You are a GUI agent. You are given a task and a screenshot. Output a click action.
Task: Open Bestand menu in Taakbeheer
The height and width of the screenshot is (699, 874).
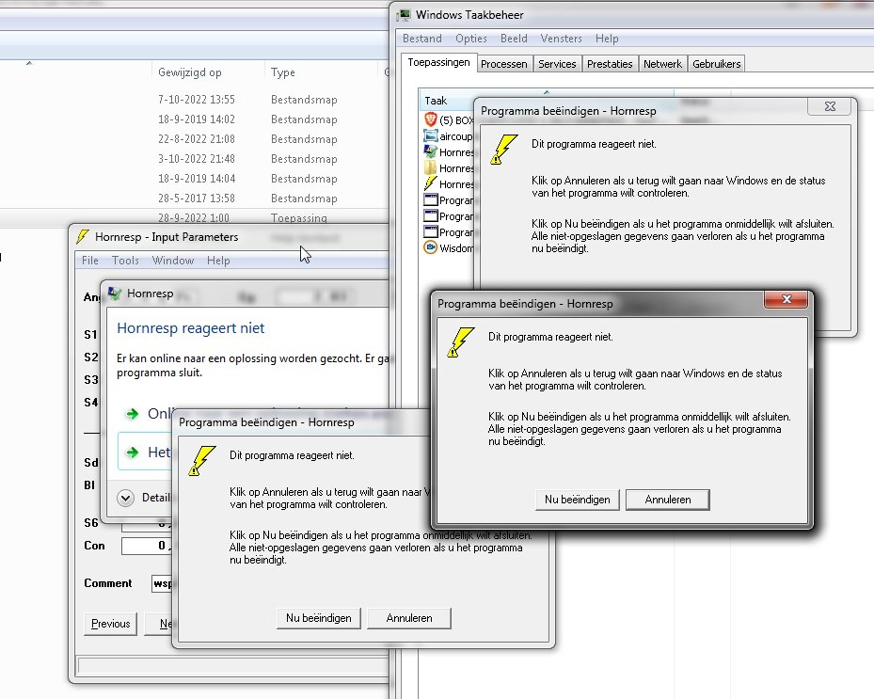(x=422, y=39)
